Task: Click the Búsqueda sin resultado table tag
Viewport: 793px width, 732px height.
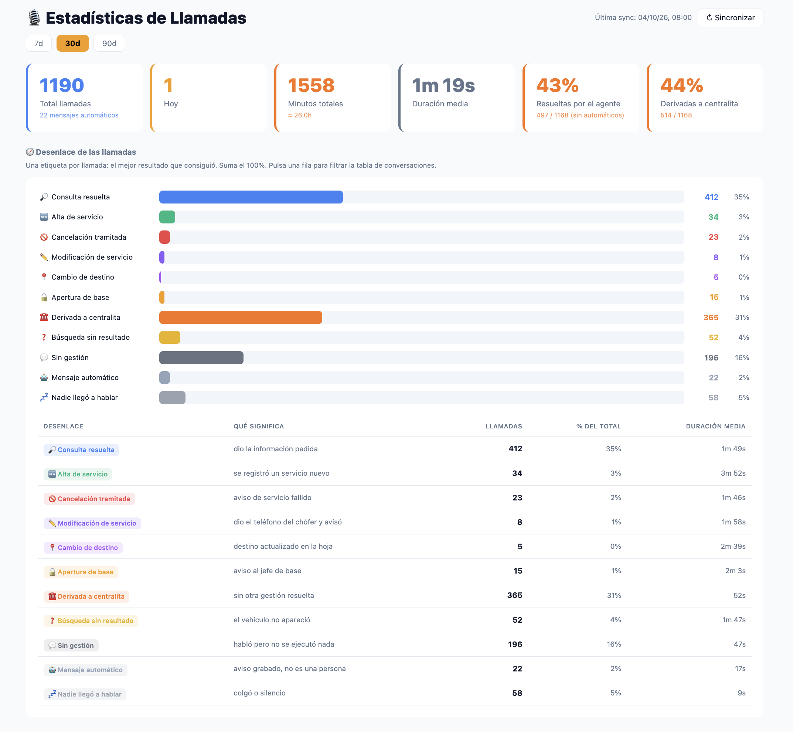Action: (91, 621)
